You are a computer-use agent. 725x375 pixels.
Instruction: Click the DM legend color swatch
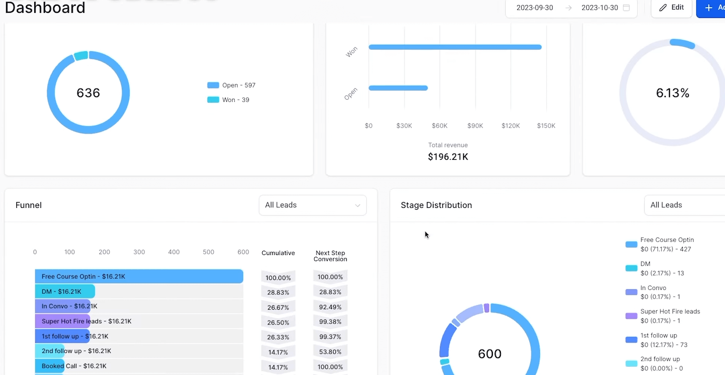pyautogui.click(x=631, y=268)
